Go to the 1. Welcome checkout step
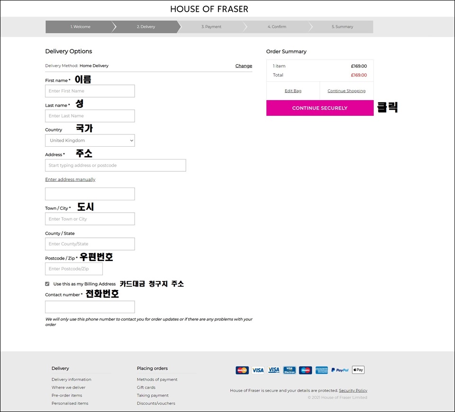Screen dimensions: 455x412 (81, 27)
